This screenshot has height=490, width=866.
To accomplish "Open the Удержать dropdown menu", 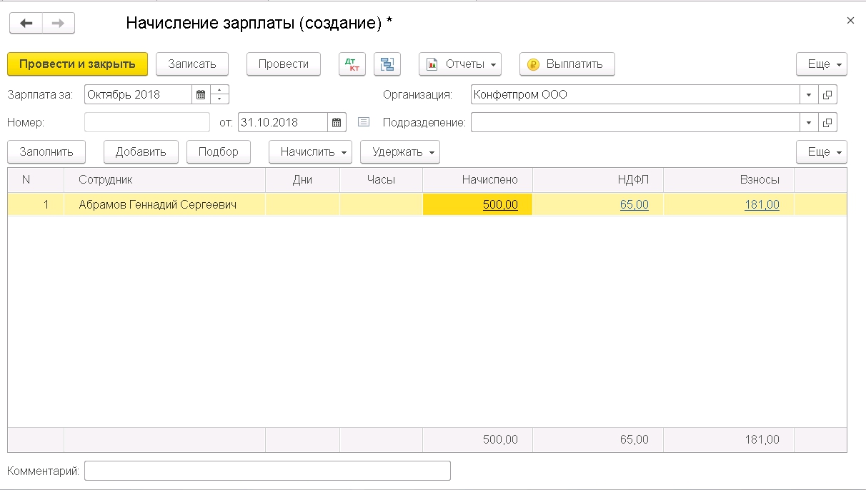I will 400,151.
